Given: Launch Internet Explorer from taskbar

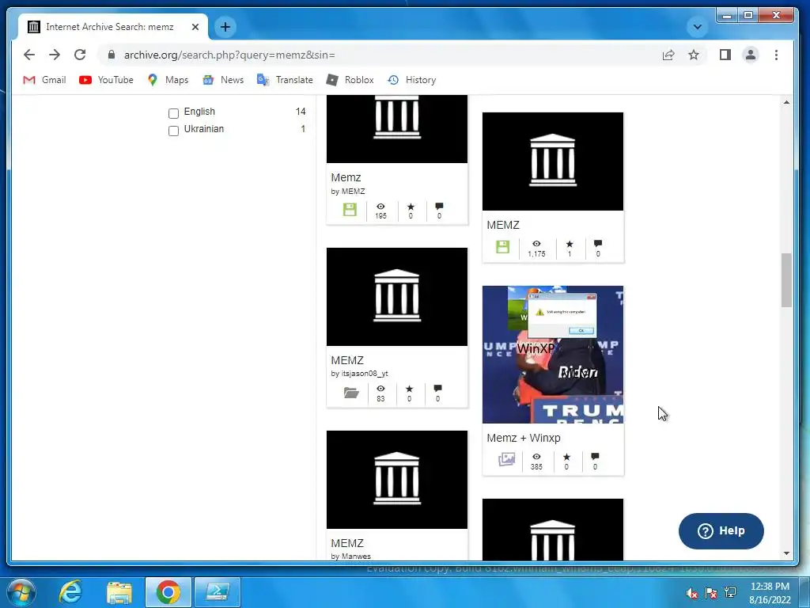Looking at the screenshot, I should coord(70,592).
